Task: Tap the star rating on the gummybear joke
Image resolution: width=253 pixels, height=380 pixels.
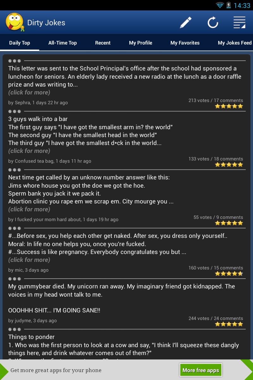Action: click(x=229, y=324)
